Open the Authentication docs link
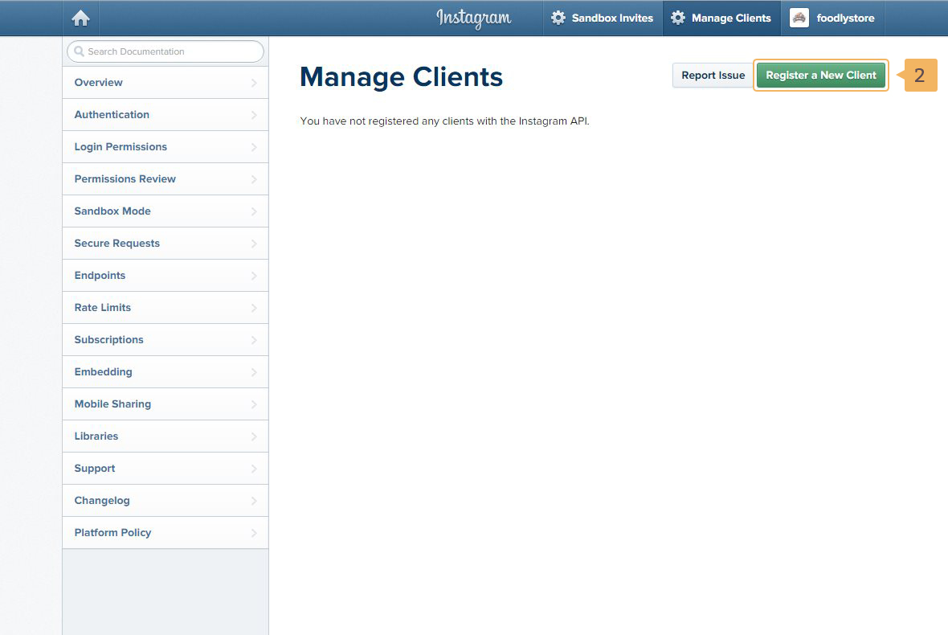This screenshot has width=948, height=635. pyautogui.click(x=112, y=115)
